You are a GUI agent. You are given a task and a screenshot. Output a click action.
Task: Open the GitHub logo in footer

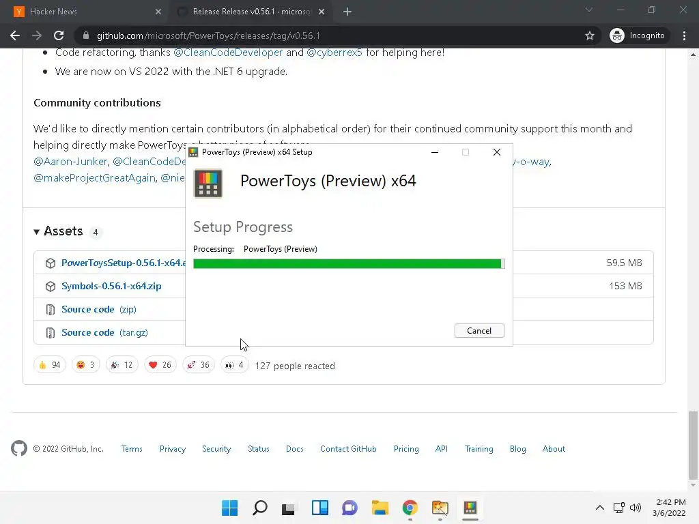[19, 448]
